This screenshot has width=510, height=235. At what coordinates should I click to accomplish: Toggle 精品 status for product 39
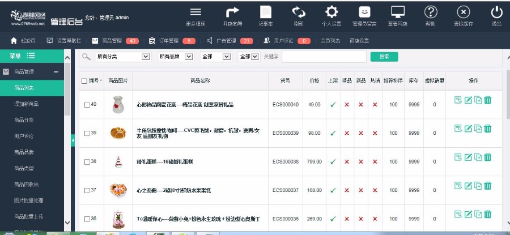[x=347, y=133]
